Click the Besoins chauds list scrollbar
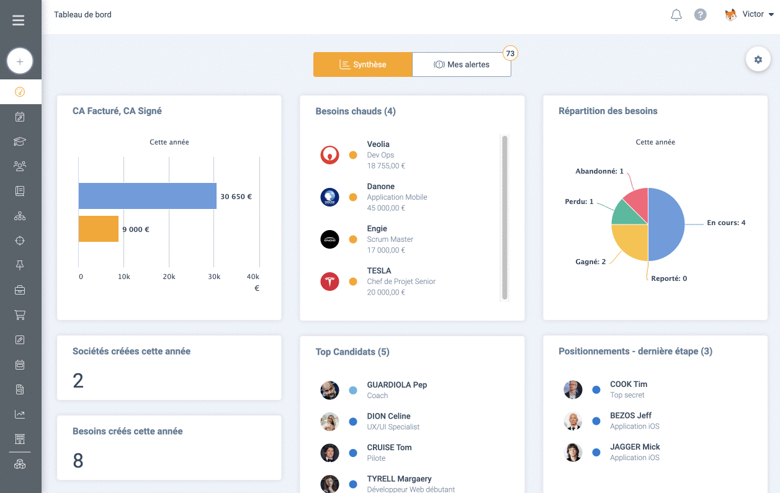The image size is (780, 493). [504, 218]
